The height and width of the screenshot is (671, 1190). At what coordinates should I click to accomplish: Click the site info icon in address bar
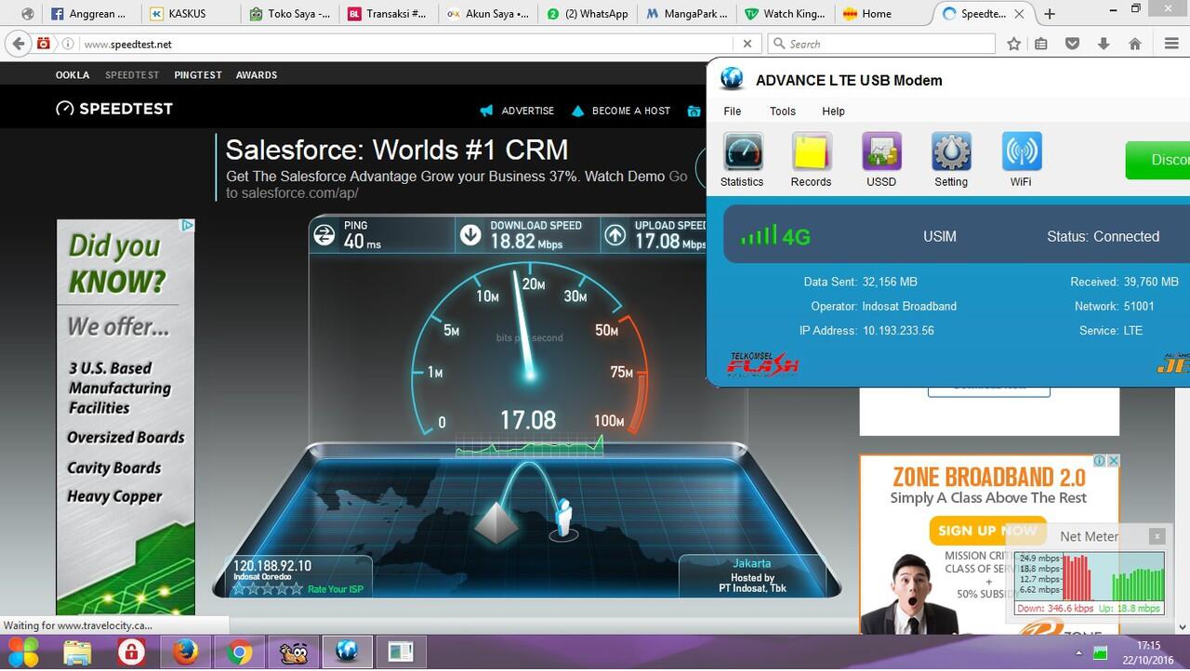click(69, 44)
